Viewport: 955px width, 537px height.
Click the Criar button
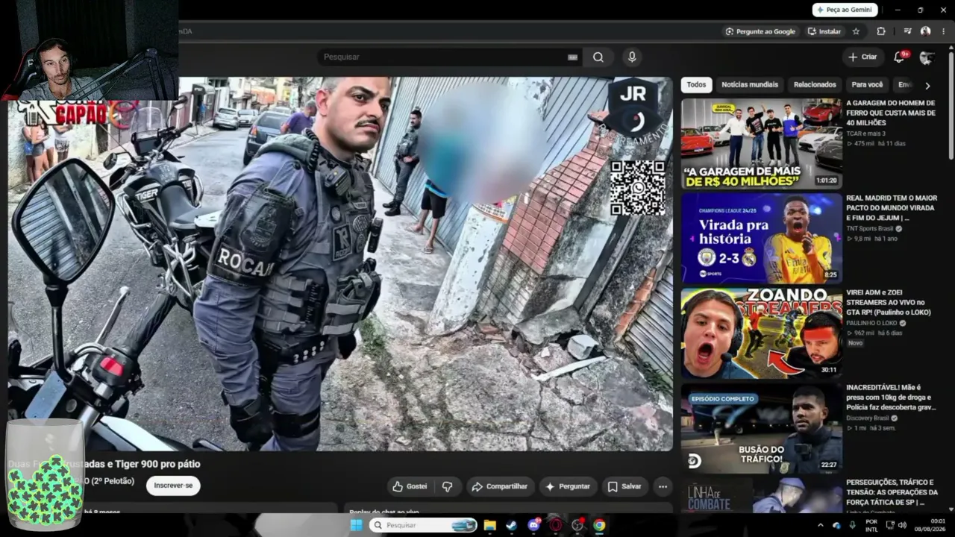coord(862,57)
